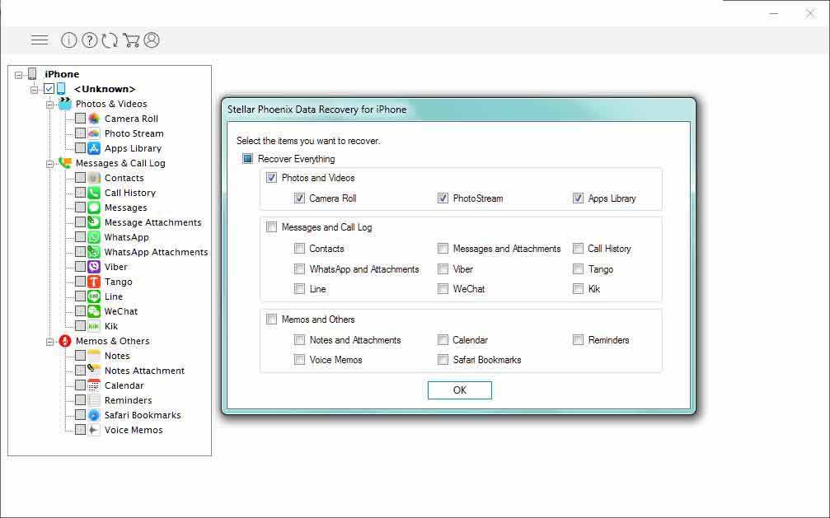Click the WhatsApp icon in tree
This screenshot has width=830, height=518.
pyautogui.click(x=94, y=237)
